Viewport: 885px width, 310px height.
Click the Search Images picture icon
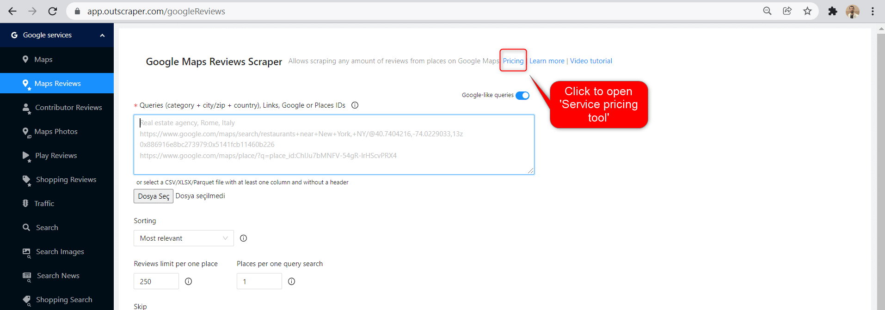click(x=27, y=252)
